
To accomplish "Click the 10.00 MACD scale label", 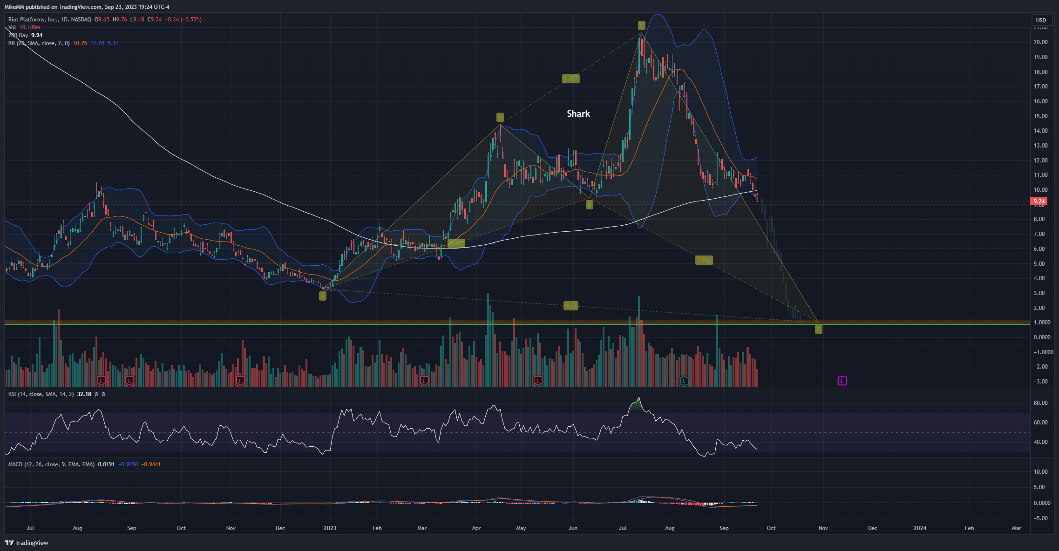I will pos(1041,472).
